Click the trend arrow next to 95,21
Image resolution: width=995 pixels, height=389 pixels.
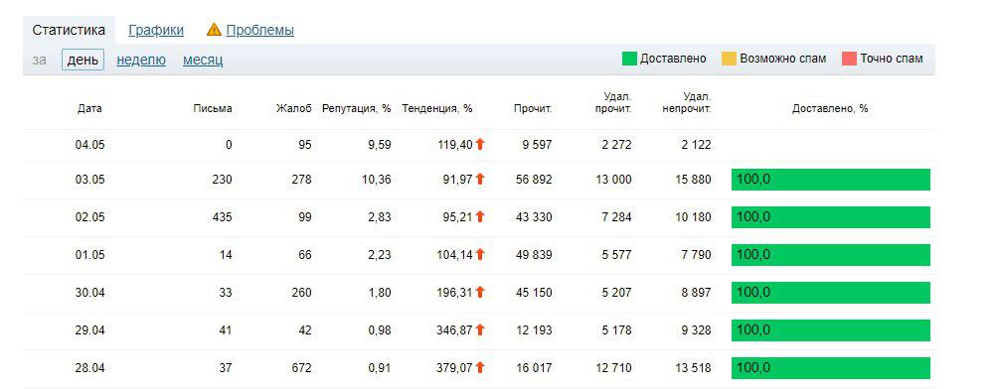tap(480, 216)
